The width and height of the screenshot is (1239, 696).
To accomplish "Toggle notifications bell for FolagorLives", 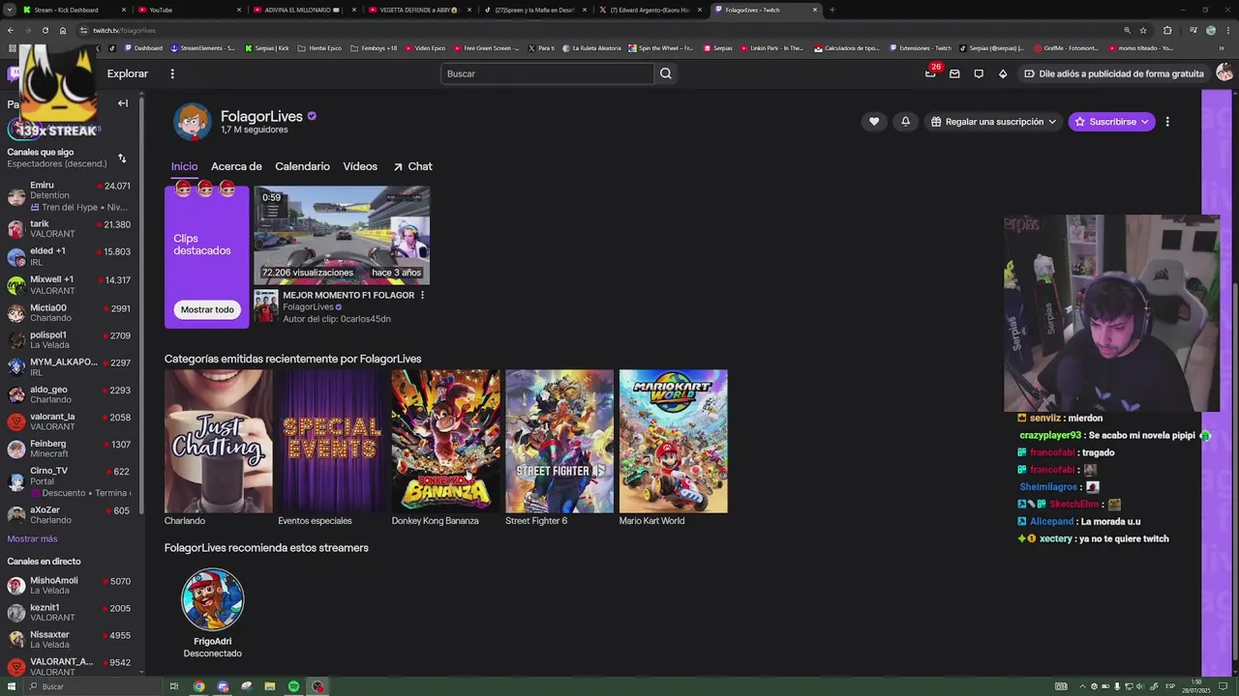I will (x=905, y=122).
